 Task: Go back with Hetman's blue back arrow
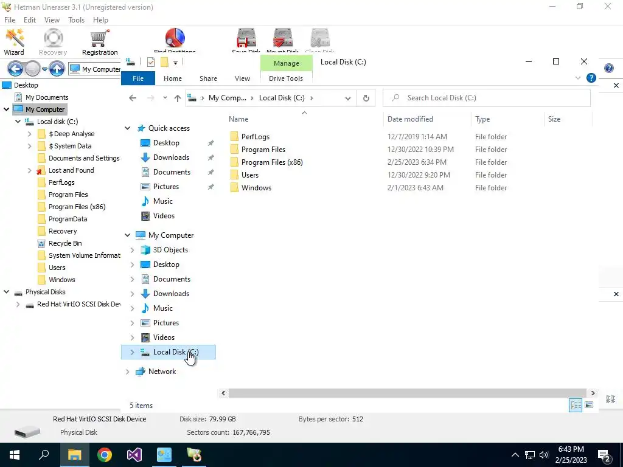[x=15, y=69]
